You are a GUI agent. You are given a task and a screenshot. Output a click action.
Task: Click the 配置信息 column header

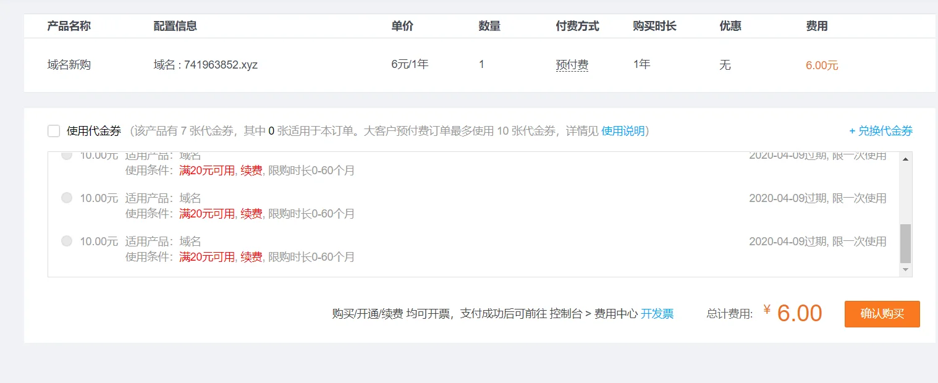175,26
